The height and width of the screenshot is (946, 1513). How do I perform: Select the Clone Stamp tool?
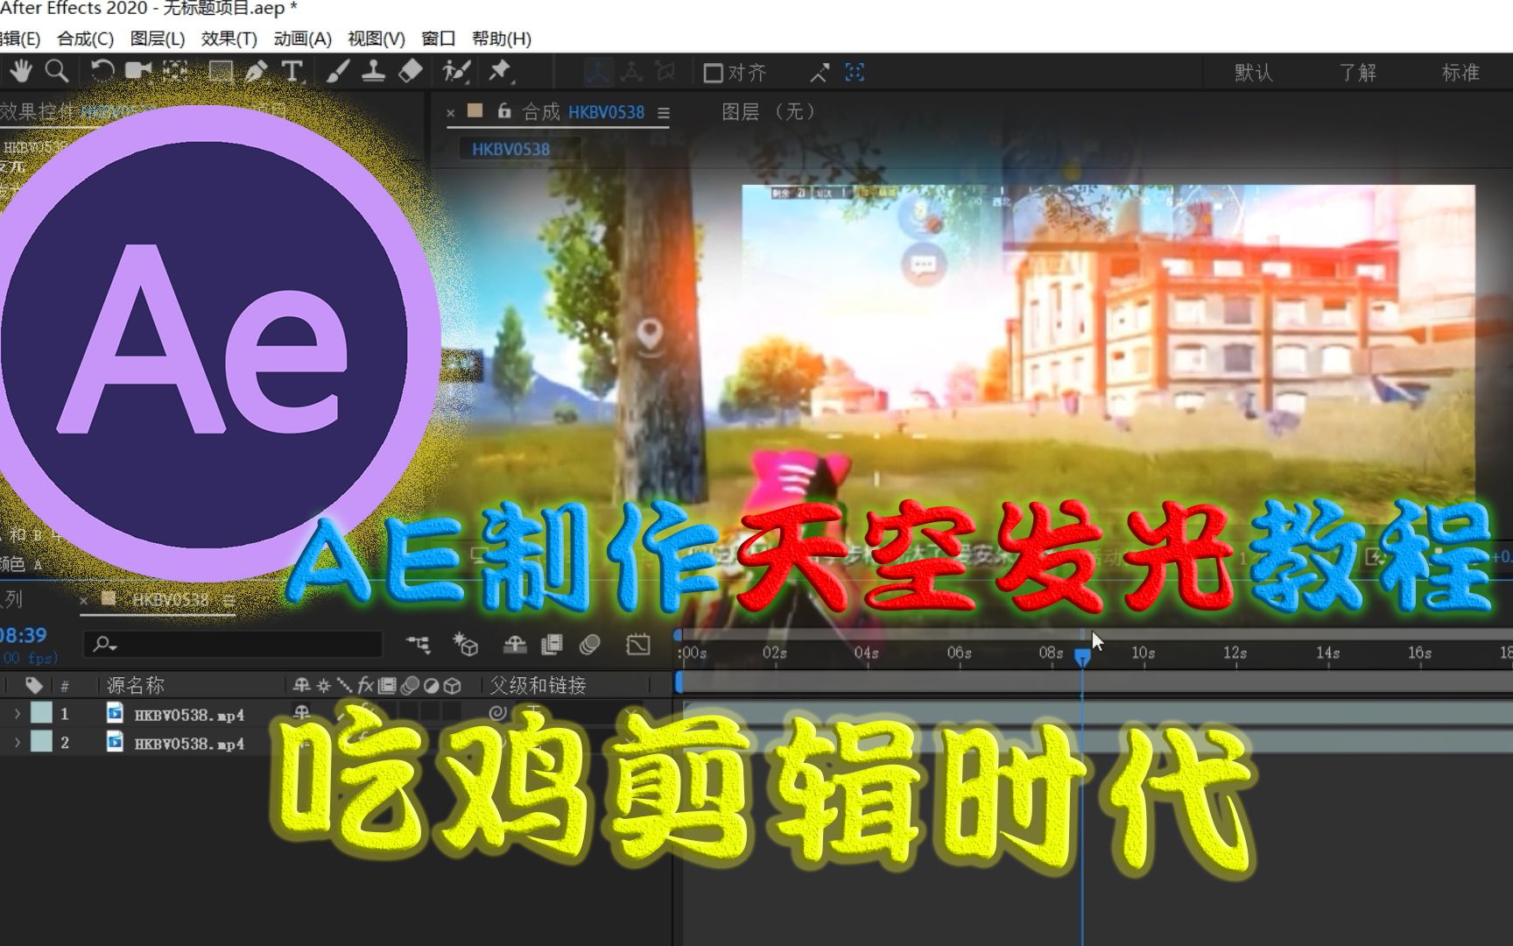click(374, 71)
